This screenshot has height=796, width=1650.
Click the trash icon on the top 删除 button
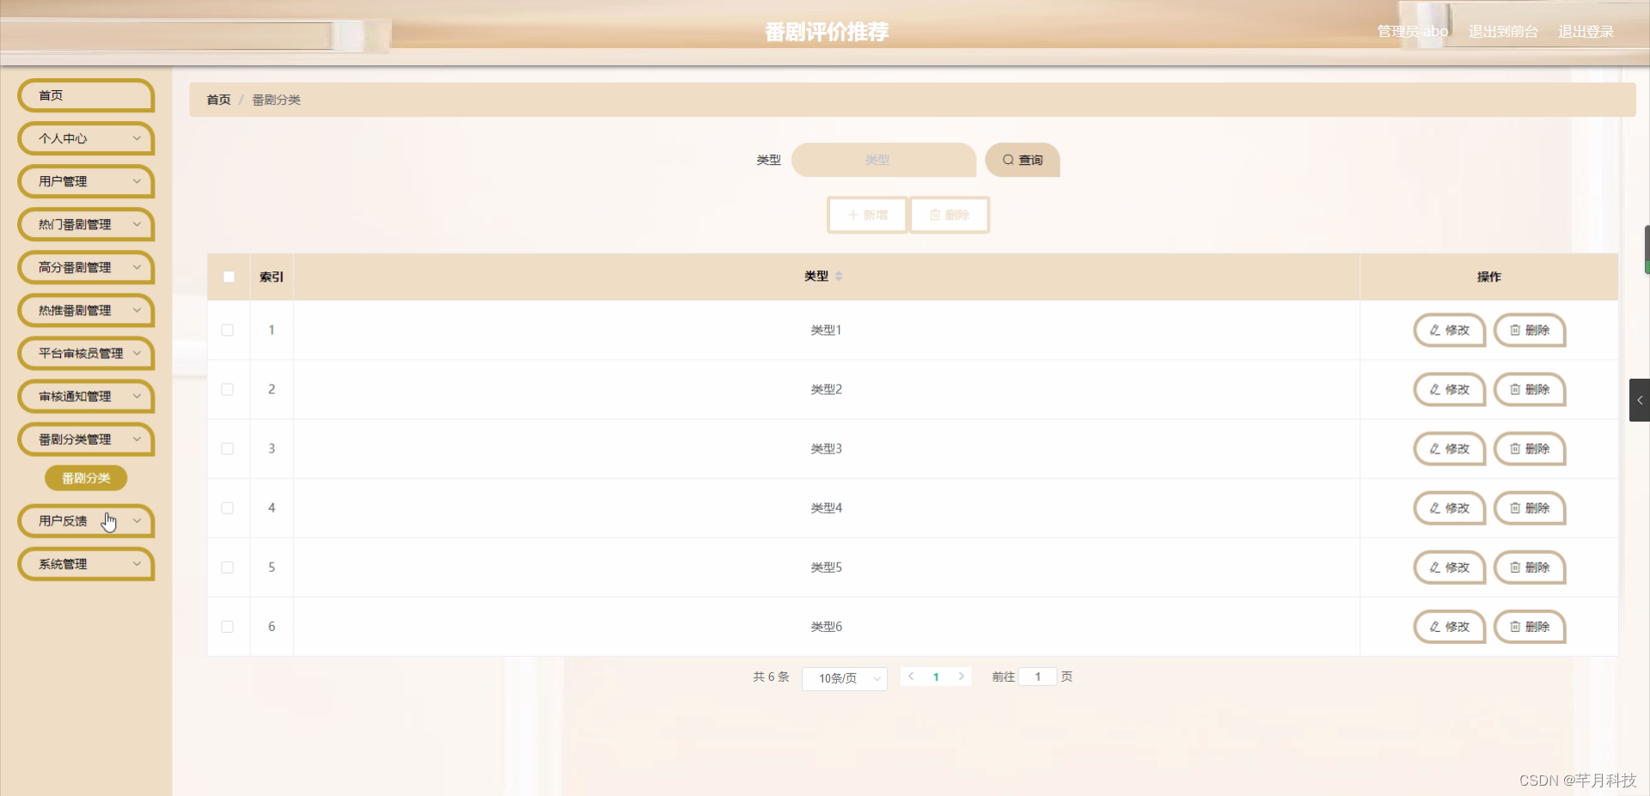[936, 215]
